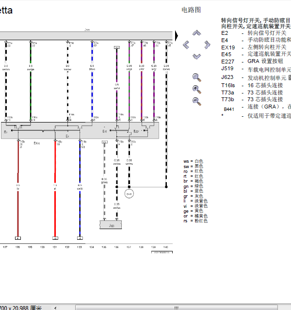This screenshot has width=291, height=310.
Task: Click the horizontal scrollbar left arrow
Action: pos(55,308)
